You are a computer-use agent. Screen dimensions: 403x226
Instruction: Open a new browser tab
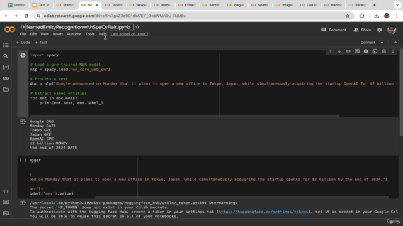point(374,5)
